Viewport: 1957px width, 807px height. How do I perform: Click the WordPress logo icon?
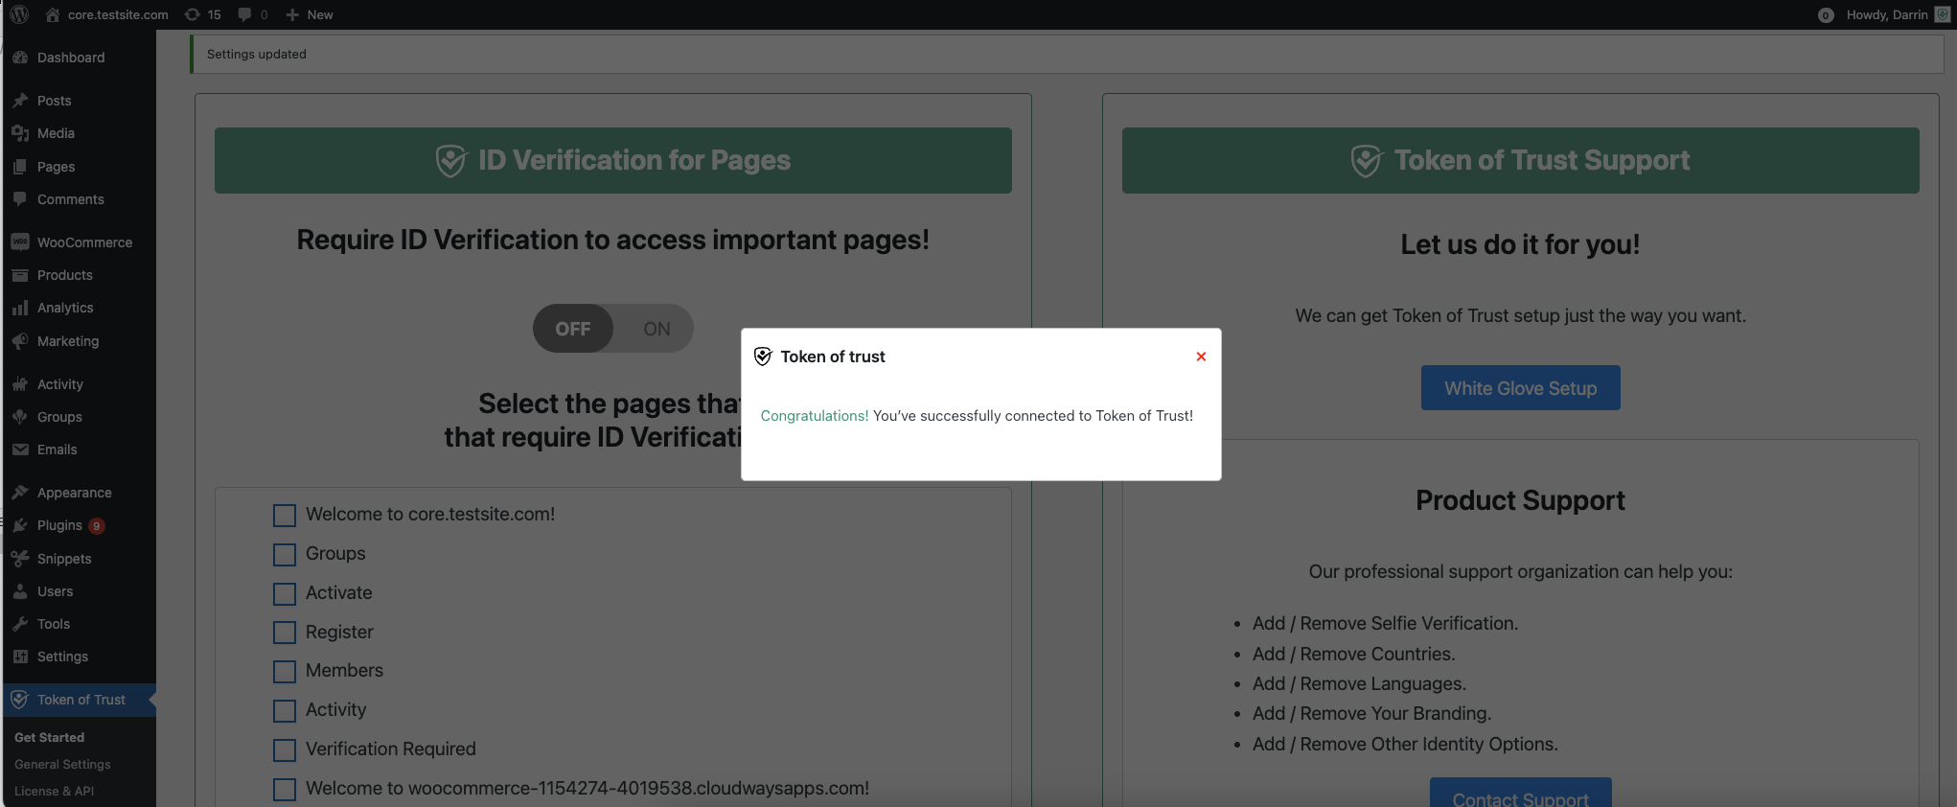coord(19,14)
